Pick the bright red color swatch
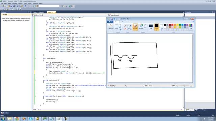Image resolution: width=216 pixels, height=121 pixels. (x=172, y=25)
